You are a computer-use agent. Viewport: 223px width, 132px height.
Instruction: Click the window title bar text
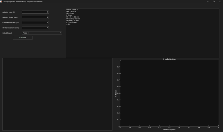[23, 1]
